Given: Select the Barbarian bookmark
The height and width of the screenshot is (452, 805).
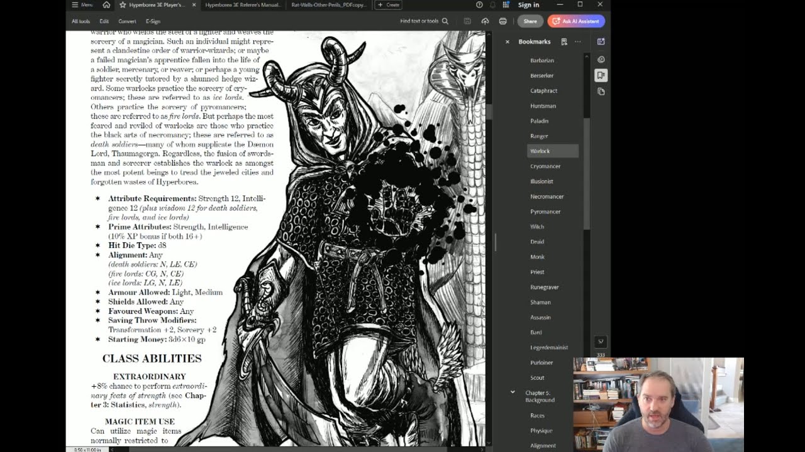Looking at the screenshot, I should click(x=542, y=60).
